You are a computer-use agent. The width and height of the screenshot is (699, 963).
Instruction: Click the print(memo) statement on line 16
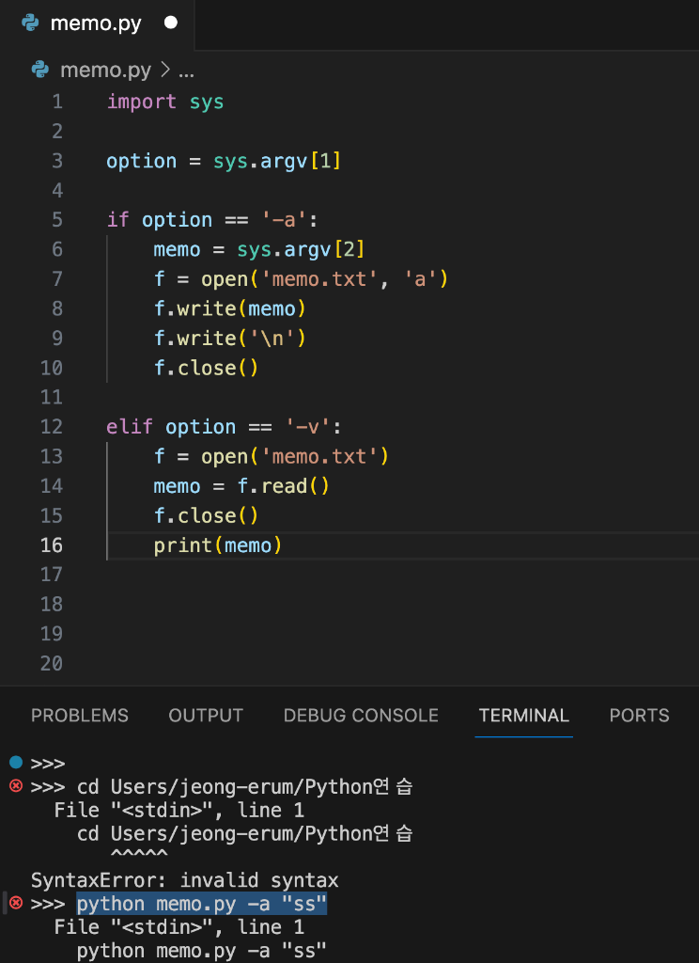pyautogui.click(x=218, y=545)
